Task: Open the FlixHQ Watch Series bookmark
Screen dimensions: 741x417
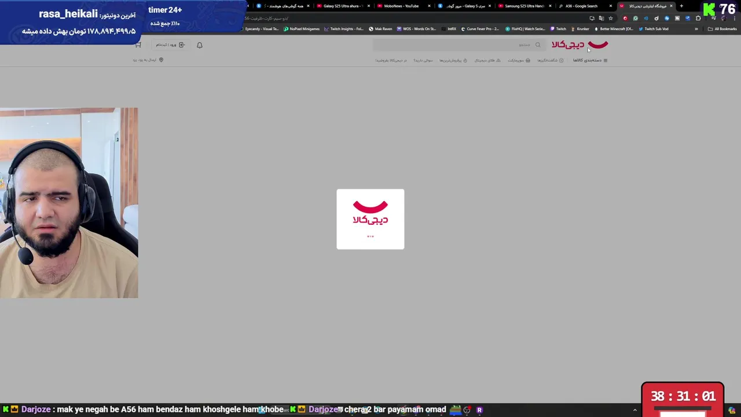Action: [525, 29]
